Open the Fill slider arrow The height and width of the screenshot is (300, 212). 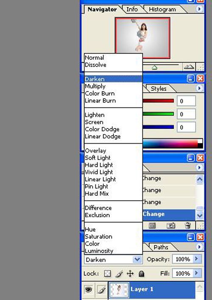tap(196, 273)
